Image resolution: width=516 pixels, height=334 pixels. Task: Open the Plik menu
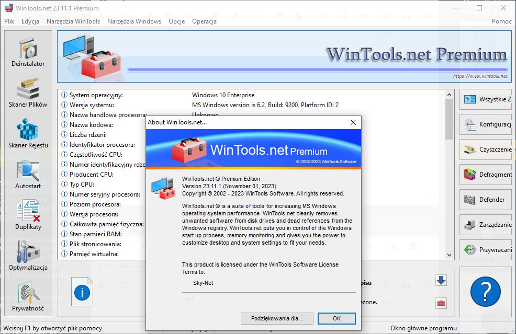click(9, 21)
